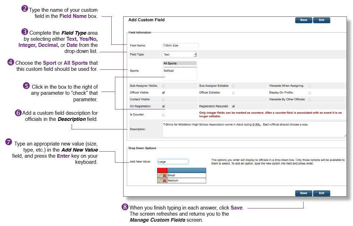Image resolution: width=353 pixels, height=226 pixels.
Task: Enable the Contact Visible checkbox
Action: click(164, 99)
